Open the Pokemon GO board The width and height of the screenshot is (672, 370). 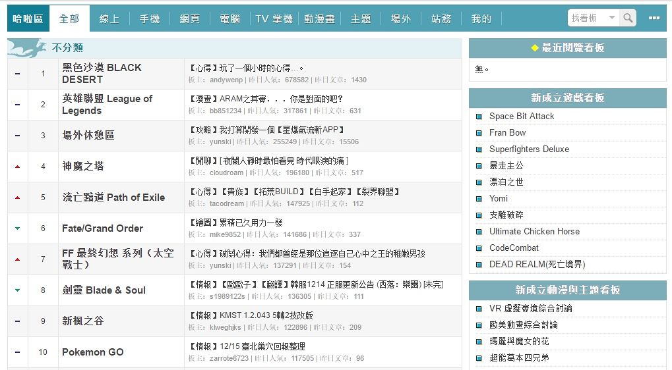(93, 352)
